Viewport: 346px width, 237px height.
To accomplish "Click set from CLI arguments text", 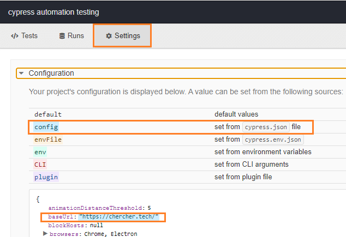I will pos(252,165).
